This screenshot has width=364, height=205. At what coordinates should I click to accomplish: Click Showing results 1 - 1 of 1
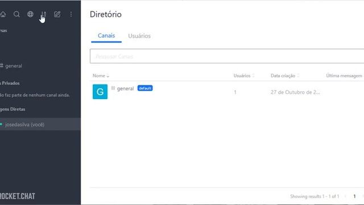pos(315,196)
